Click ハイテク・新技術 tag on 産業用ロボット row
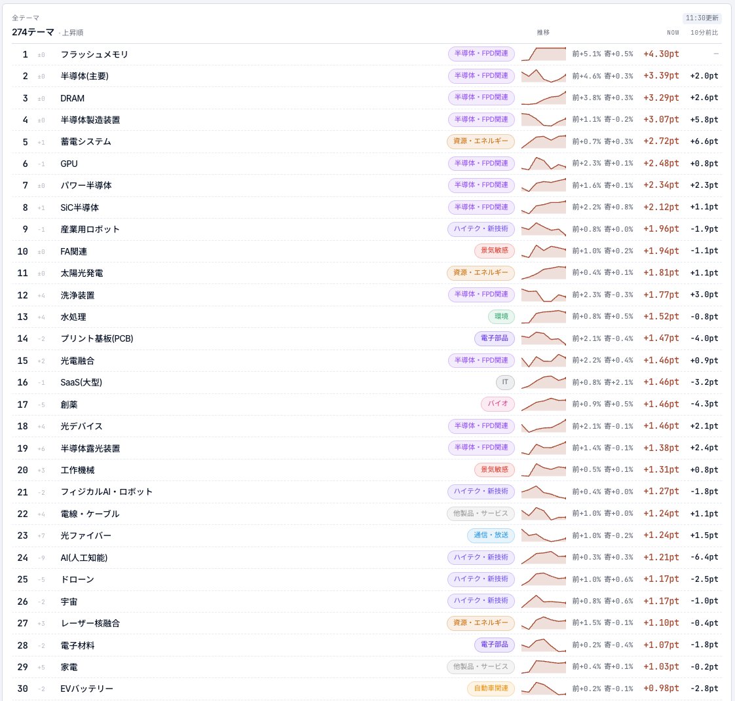 pos(481,229)
